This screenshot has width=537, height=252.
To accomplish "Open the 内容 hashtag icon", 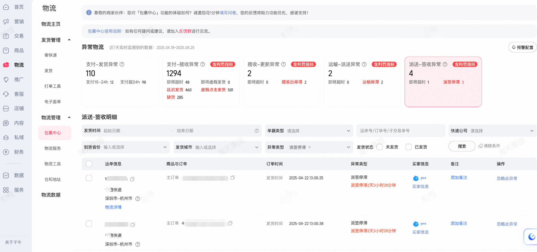I will click(x=6, y=123).
